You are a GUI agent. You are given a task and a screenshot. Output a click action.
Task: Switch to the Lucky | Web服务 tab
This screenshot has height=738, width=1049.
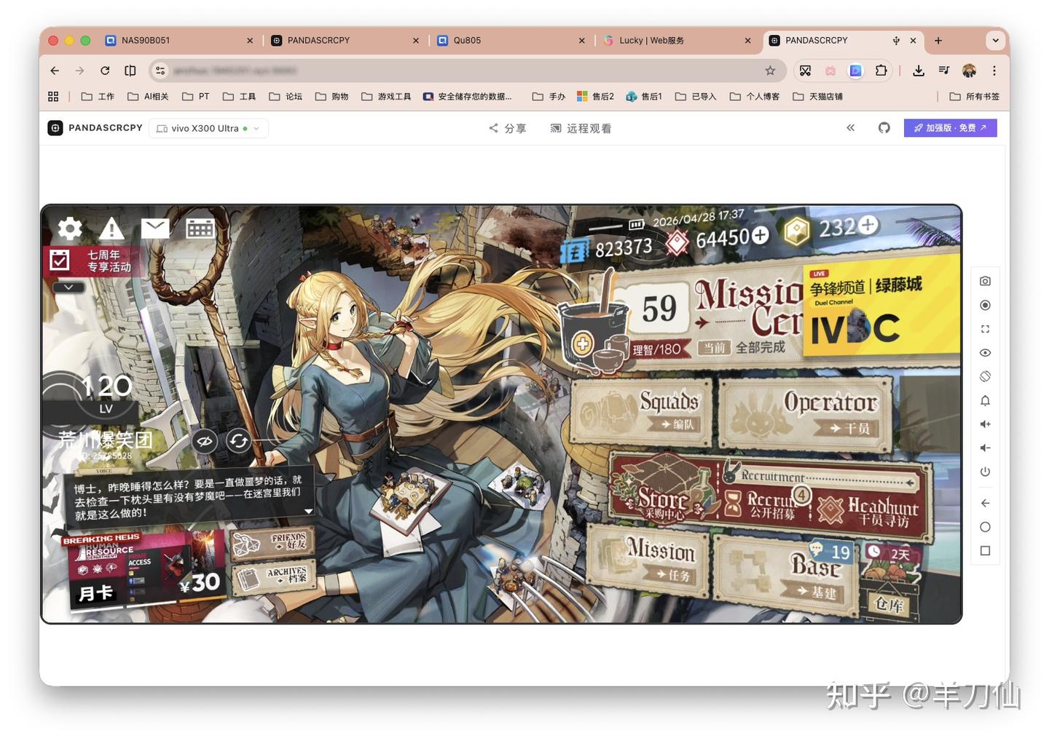click(x=677, y=41)
